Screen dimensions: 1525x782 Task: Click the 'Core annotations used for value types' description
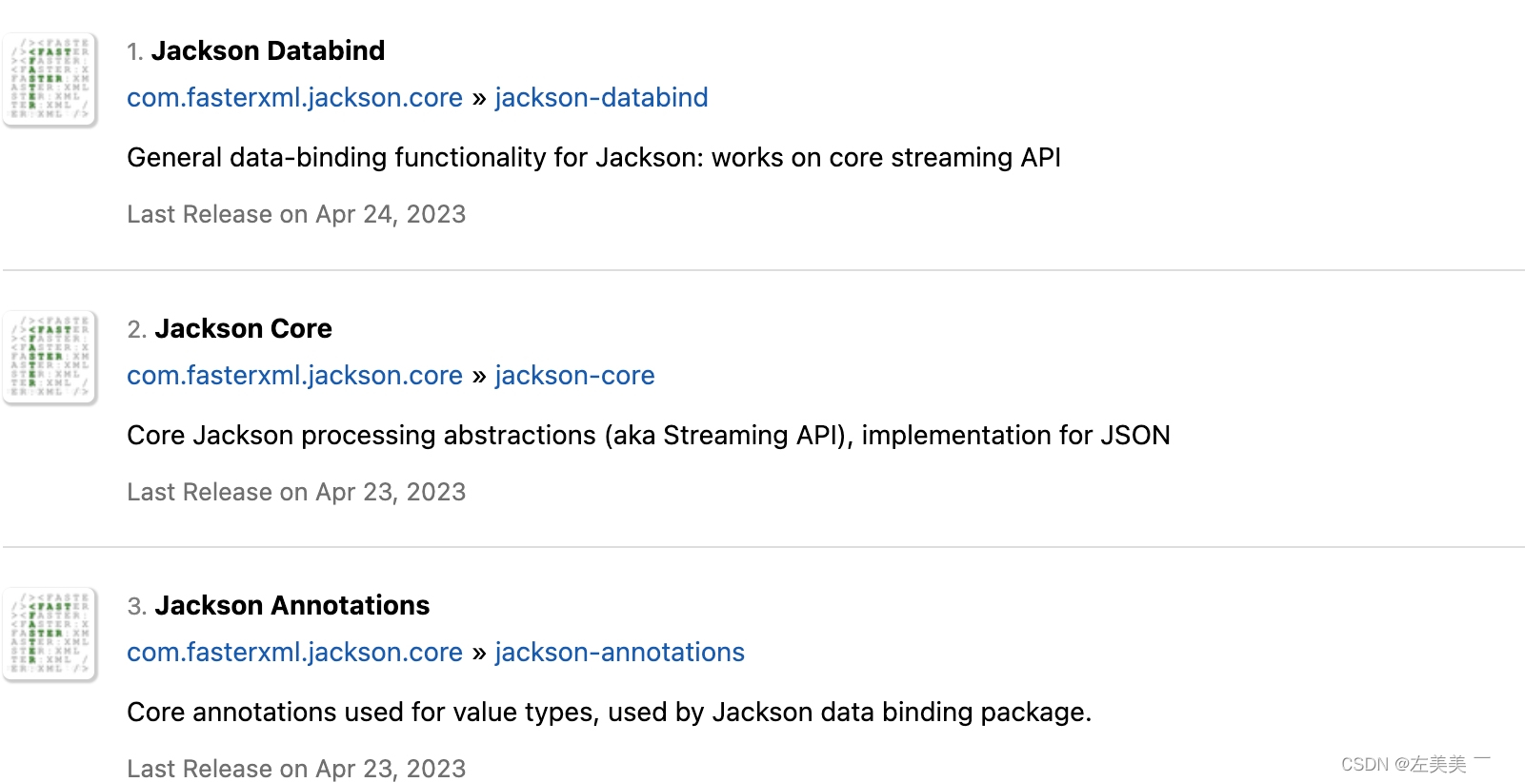(609, 712)
